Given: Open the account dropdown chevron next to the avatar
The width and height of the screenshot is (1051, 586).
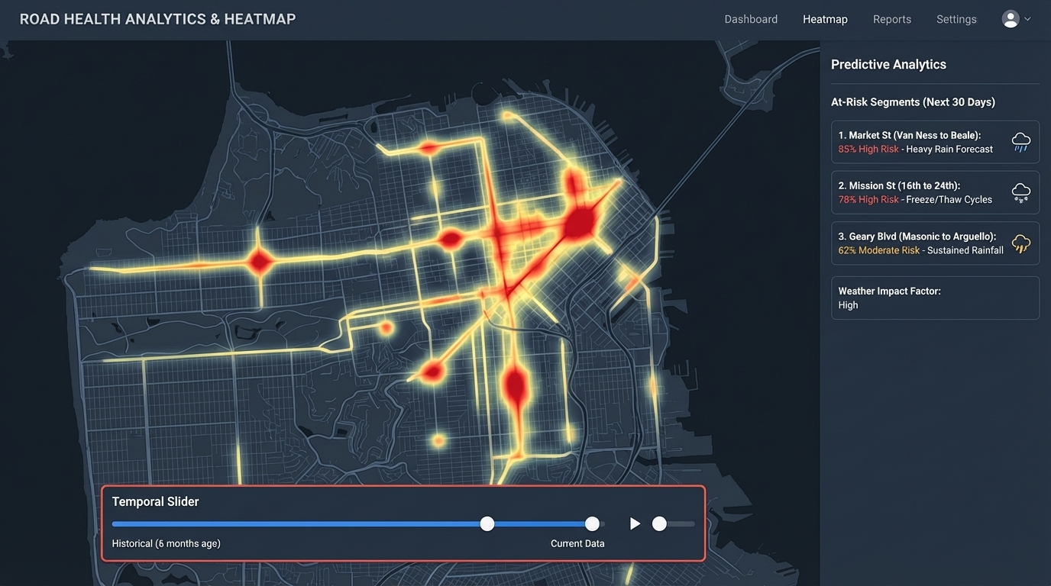Looking at the screenshot, I should pyautogui.click(x=1027, y=18).
